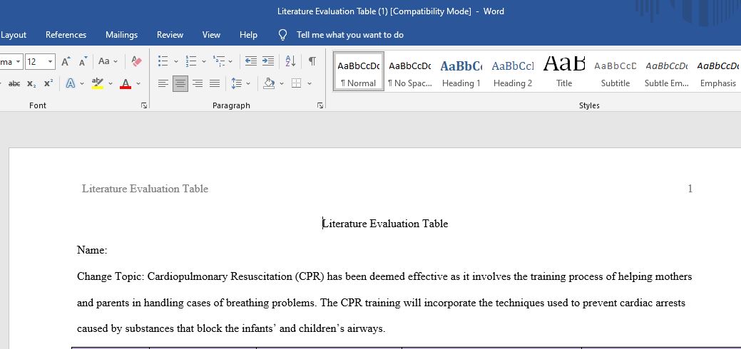
Task: Apply red font color
Action: pyautogui.click(x=126, y=83)
